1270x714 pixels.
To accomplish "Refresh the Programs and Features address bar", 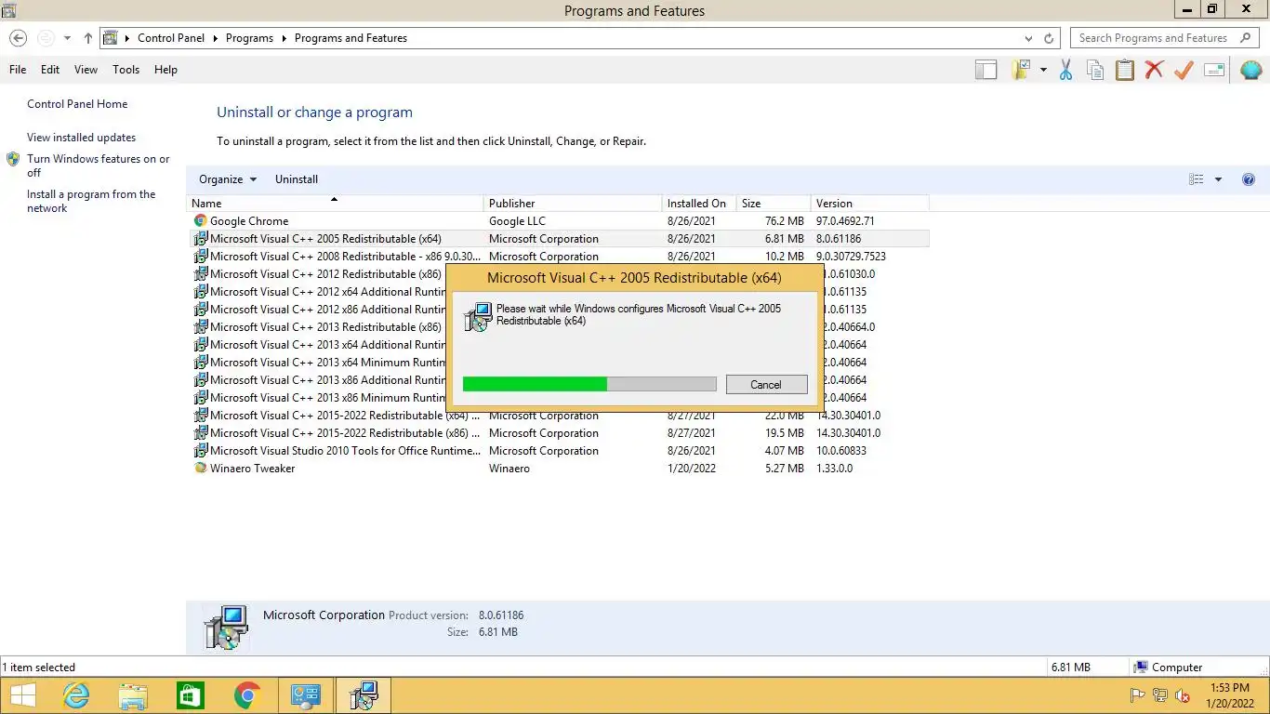I will point(1049,38).
